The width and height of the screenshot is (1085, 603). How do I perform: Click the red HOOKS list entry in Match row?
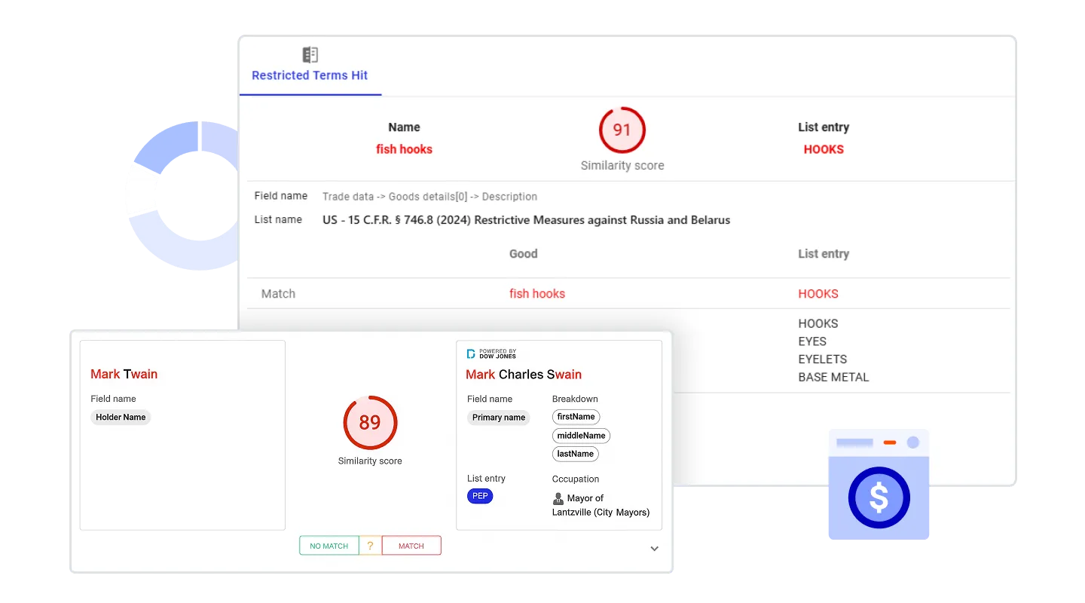[x=818, y=294]
